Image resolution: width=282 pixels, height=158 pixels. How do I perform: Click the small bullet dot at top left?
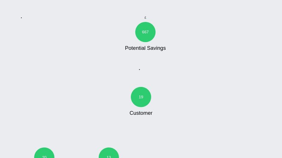point(22,18)
